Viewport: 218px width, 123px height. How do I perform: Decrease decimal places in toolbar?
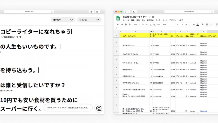(151, 24)
